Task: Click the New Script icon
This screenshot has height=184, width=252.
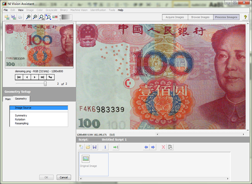Action: click(81, 147)
